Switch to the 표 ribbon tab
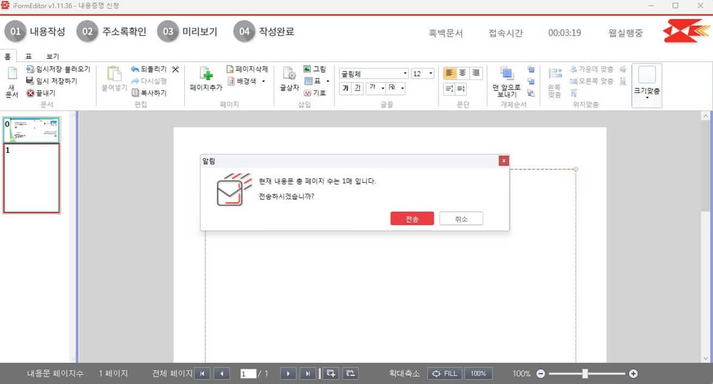This screenshot has height=384, width=713. [x=28, y=56]
